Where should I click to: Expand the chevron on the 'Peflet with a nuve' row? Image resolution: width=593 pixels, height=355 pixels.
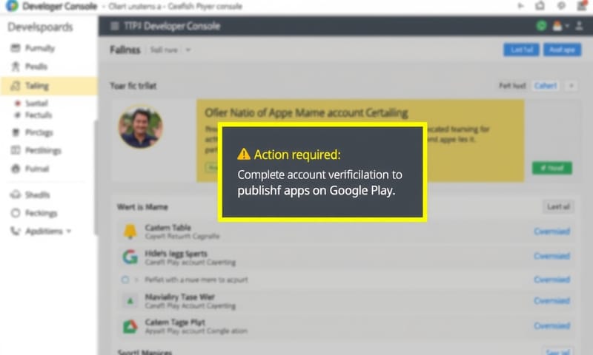(x=136, y=280)
